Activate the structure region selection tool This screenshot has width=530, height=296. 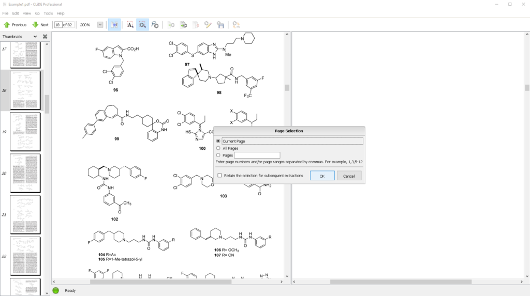[x=142, y=25]
